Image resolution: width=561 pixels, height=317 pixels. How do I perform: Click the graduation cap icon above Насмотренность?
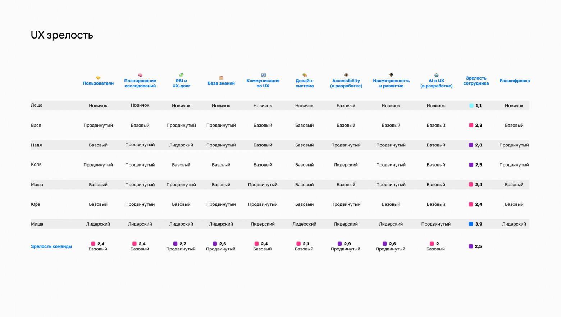tap(391, 75)
